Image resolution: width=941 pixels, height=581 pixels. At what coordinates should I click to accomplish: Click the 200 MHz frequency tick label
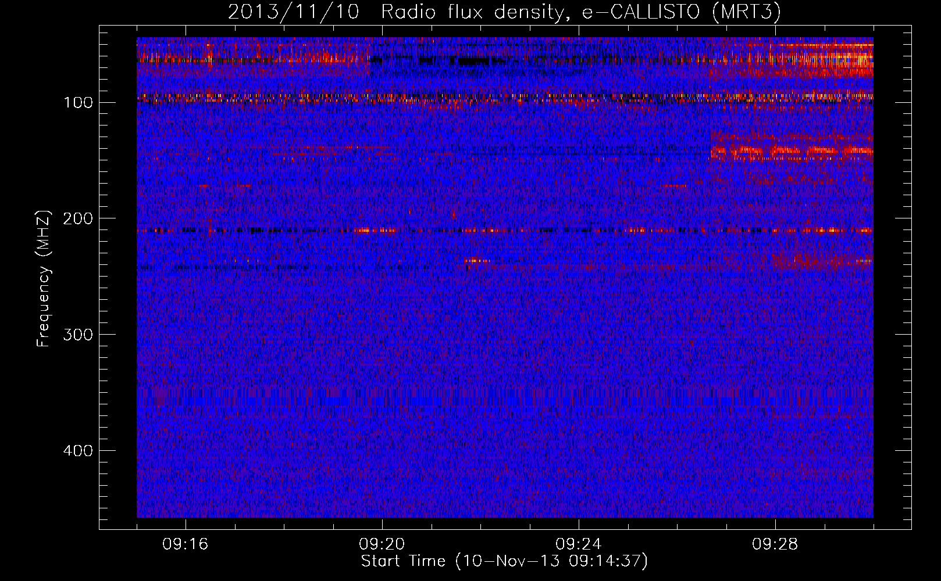(78, 218)
